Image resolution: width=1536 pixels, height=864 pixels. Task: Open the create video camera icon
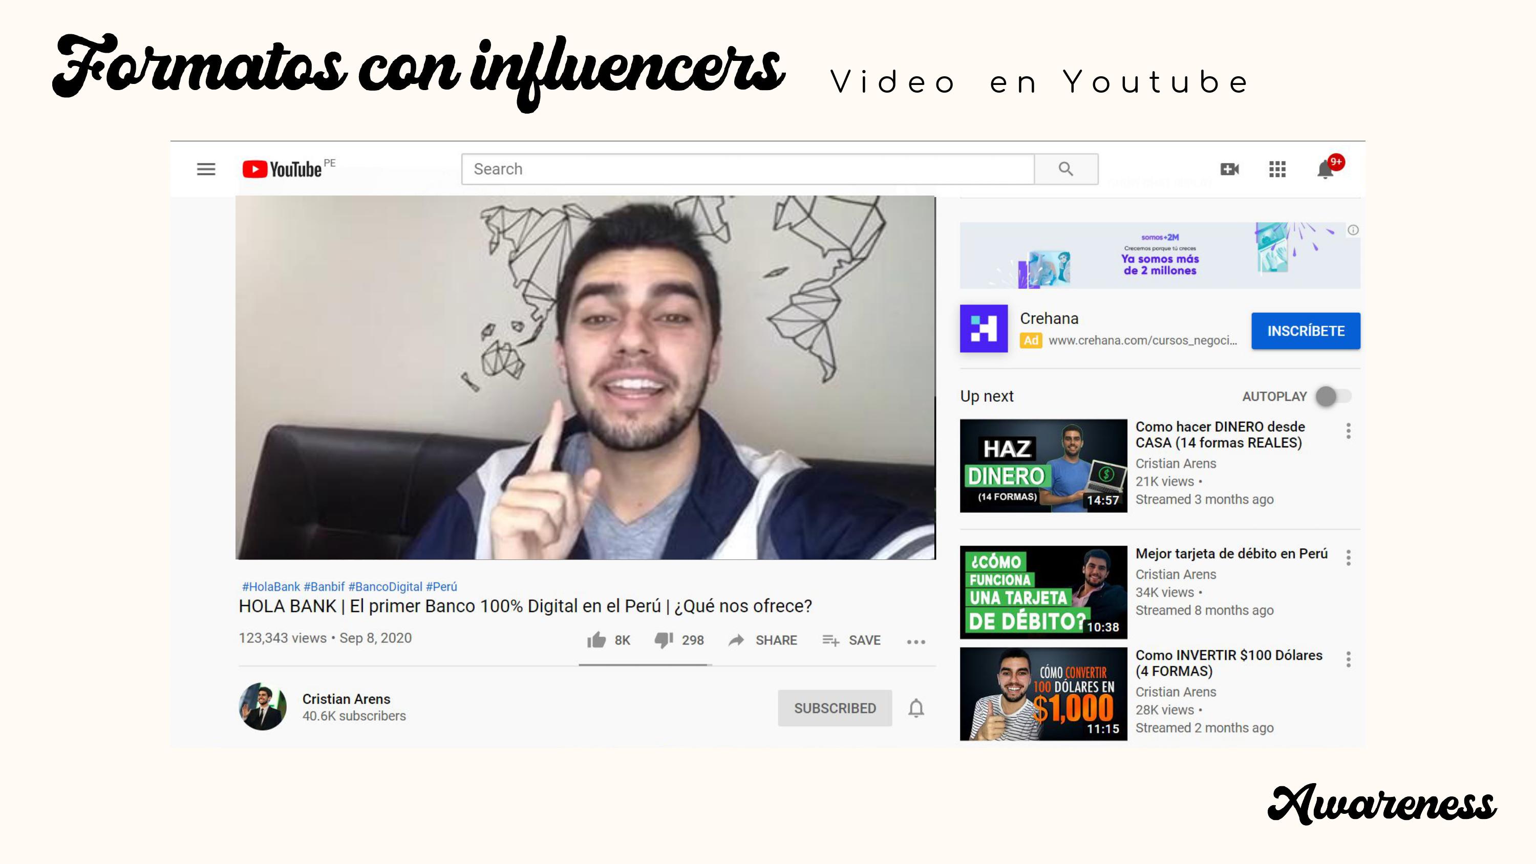pos(1229,169)
